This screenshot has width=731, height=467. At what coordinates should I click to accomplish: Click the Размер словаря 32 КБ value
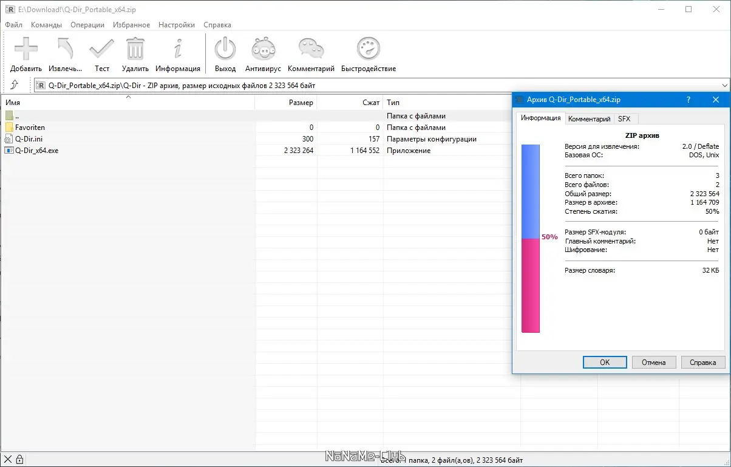point(710,270)
